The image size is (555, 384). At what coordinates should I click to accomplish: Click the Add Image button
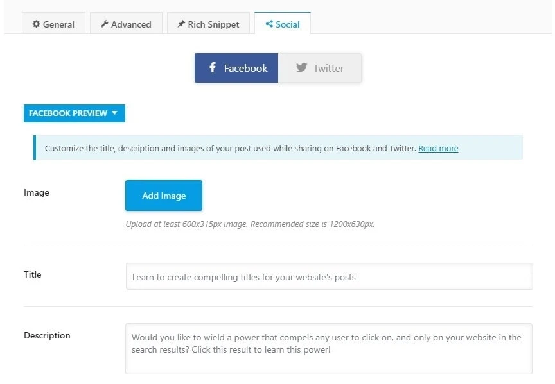coord(164,196)
